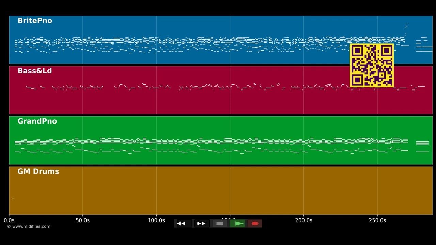The width and height of the screenshot is (436, 245).
Task: Click the red record button
Action: (255, 224)
